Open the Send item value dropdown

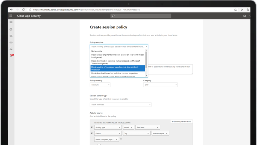pyautogui.click(x=148, y=127)
